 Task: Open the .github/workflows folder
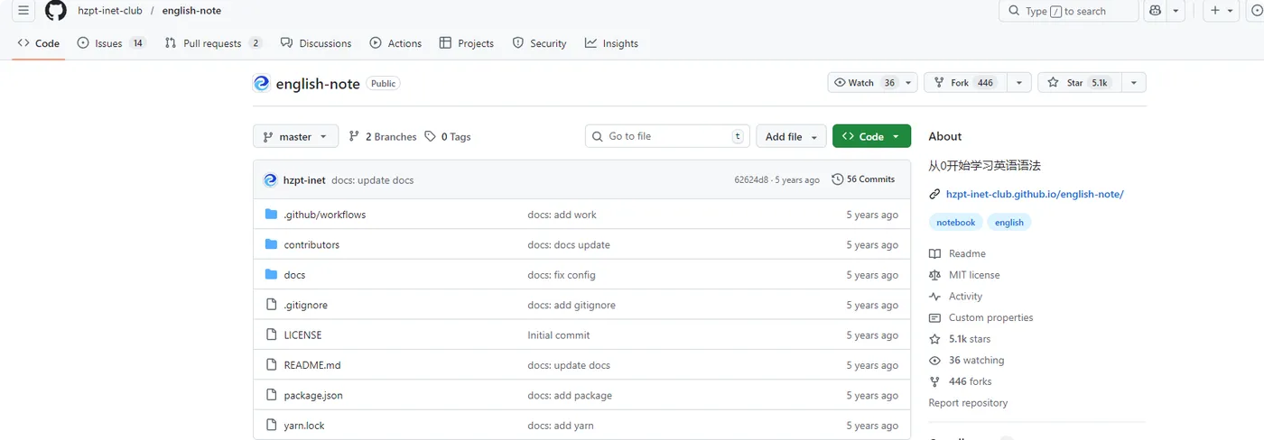pos(324,215)
